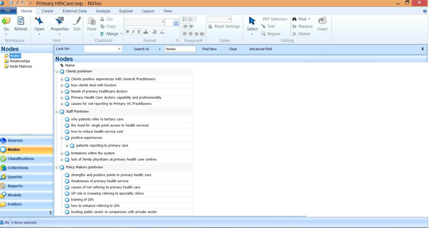Open the External Data tab
The height and width of the screenshot is (228, 429).
pyautogui.click(x=75, y=11)
